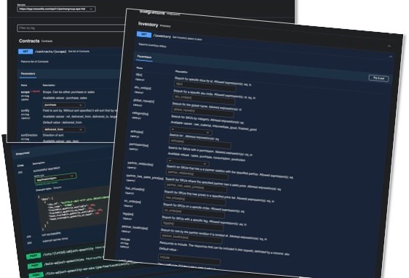Click the GET badge for /contracts/{scope}

click(25, 52)
